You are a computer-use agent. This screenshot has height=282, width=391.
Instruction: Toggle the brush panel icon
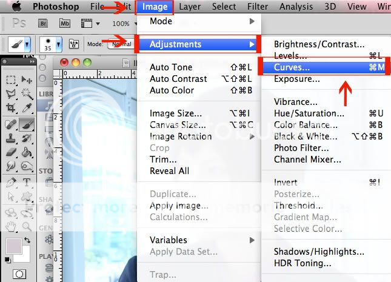(x=74, y=44)
